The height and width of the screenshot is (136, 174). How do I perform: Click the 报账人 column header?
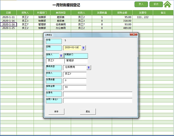25,13
